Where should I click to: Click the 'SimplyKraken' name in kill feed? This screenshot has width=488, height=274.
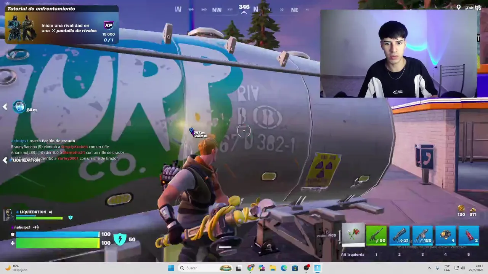[74, 147]
